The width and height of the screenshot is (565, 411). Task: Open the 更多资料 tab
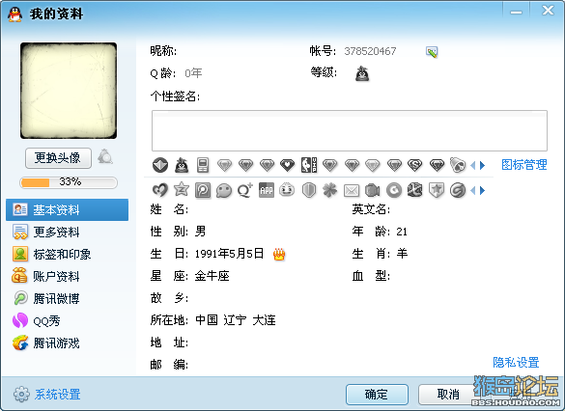(x=67, y=233)
